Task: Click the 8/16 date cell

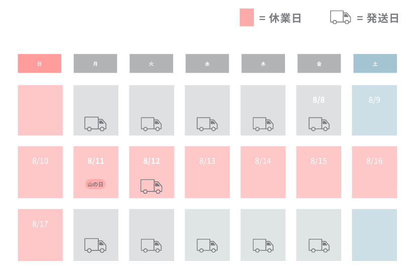Action: click(x=374, y=172)
